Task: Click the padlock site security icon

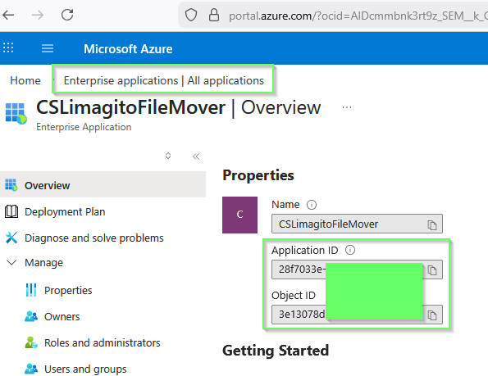Action: pyautogui.click(x=214, y=15)
